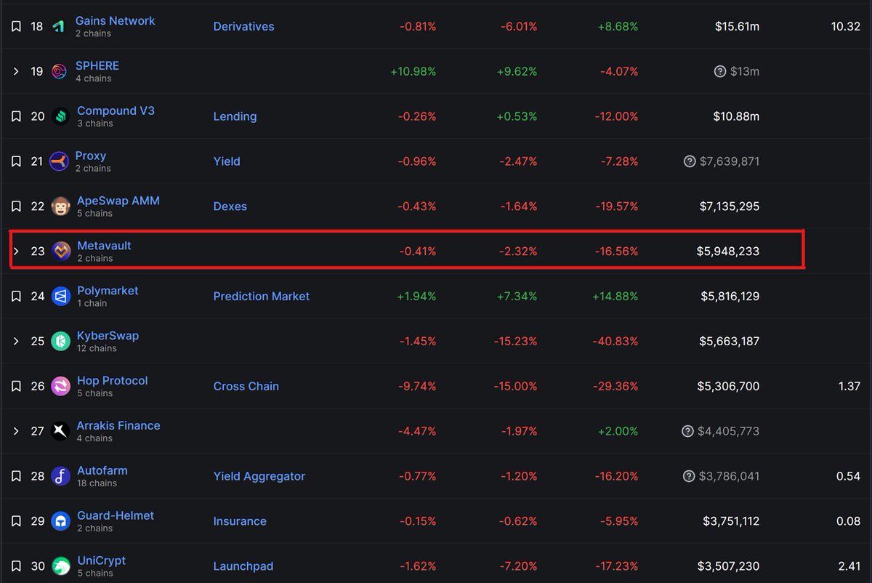This screenshot has height=583, width=872.
Task: Click the question mark beside $4,405,773
Action: click(687, 432)
